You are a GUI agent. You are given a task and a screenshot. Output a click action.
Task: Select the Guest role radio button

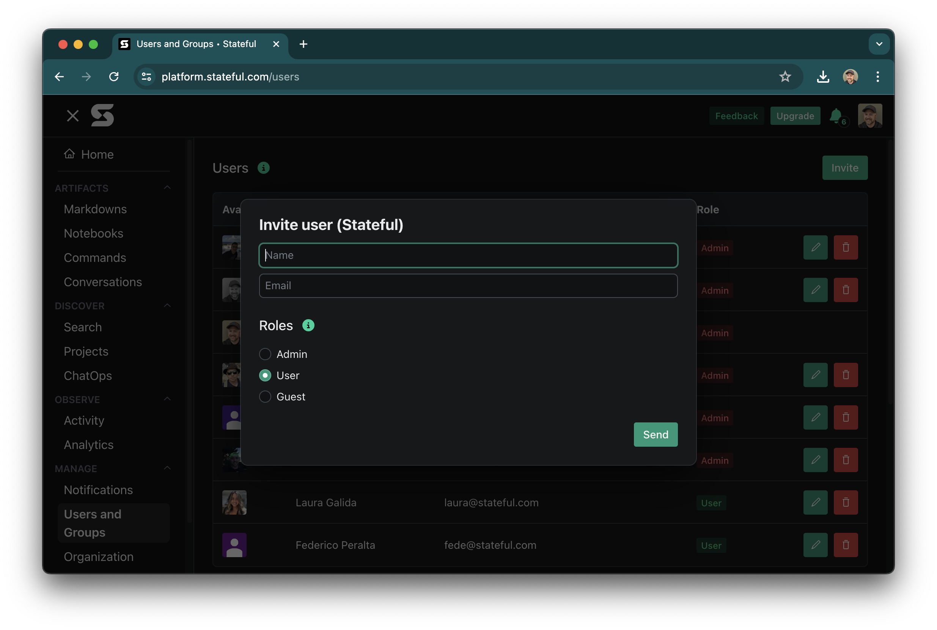(265, 397)
